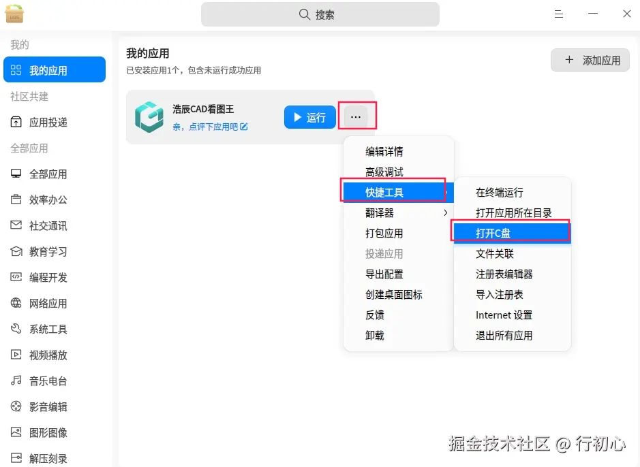Viewport: 640px width, 467px height.
Task: Click the 运行 button to launch app
Action: (309, 116)
